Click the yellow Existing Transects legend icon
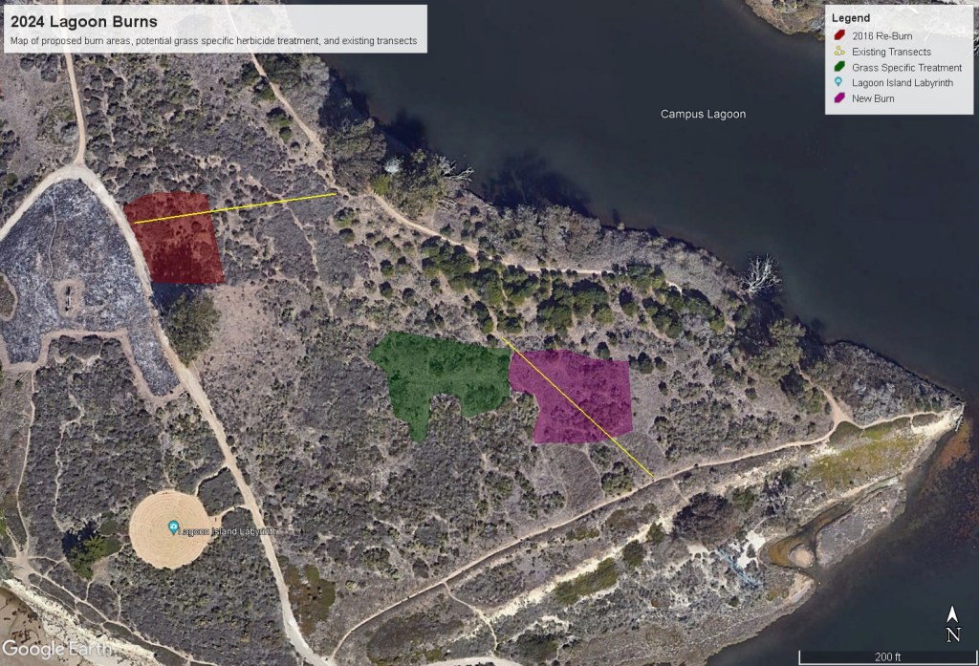Screen dimensions: 979x666 838,53
